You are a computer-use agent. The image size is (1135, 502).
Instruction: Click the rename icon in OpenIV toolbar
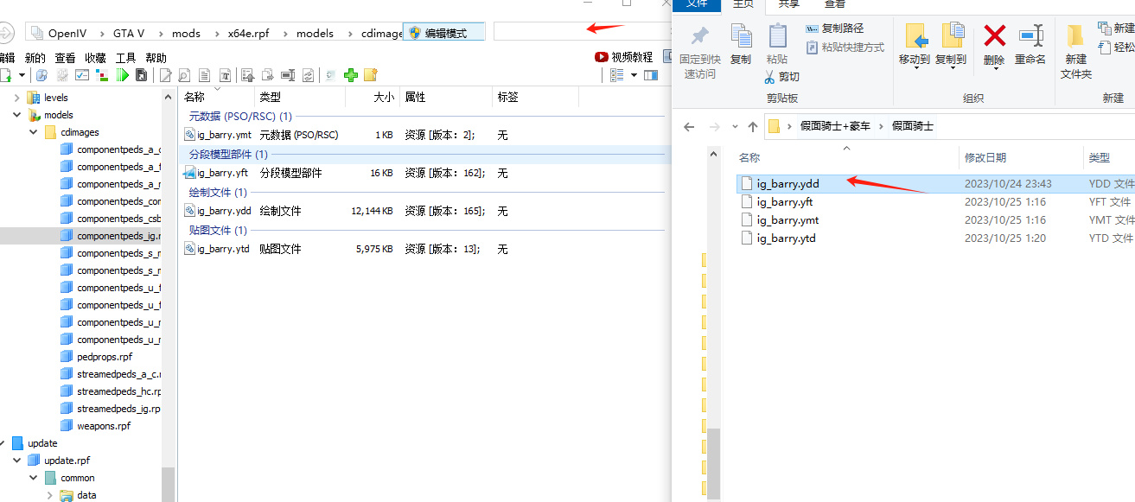point(288,75)
